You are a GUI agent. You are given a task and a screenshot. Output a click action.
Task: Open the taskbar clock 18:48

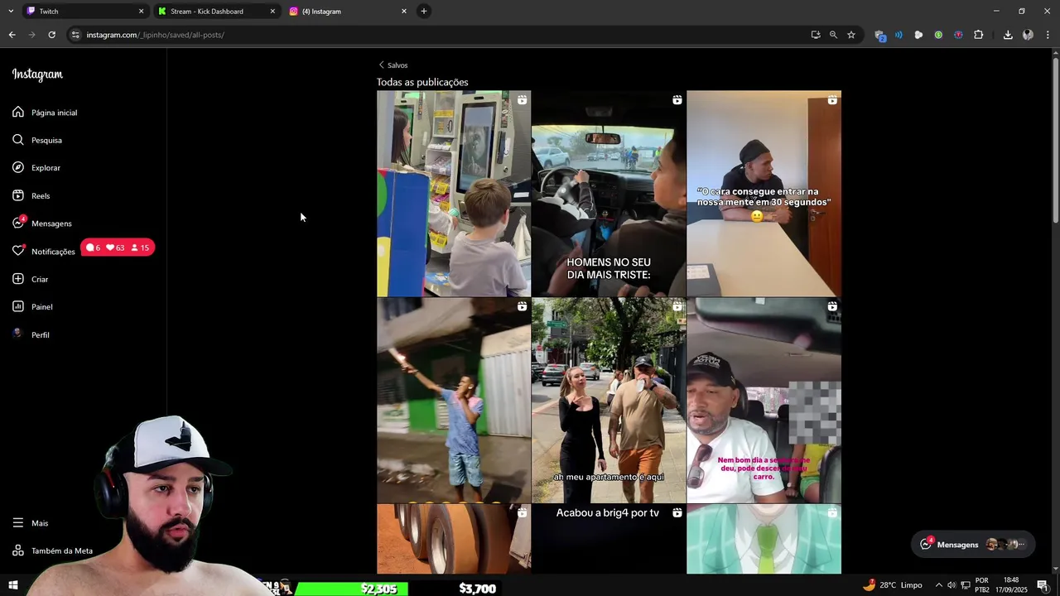[1011, 585]
